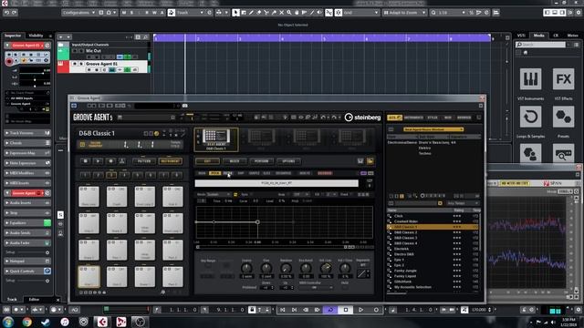The height and width of the screenshot is (328, 584).
Task: Open the Adapt to Zoom dropdown
Action: click(x=405, y=13)
